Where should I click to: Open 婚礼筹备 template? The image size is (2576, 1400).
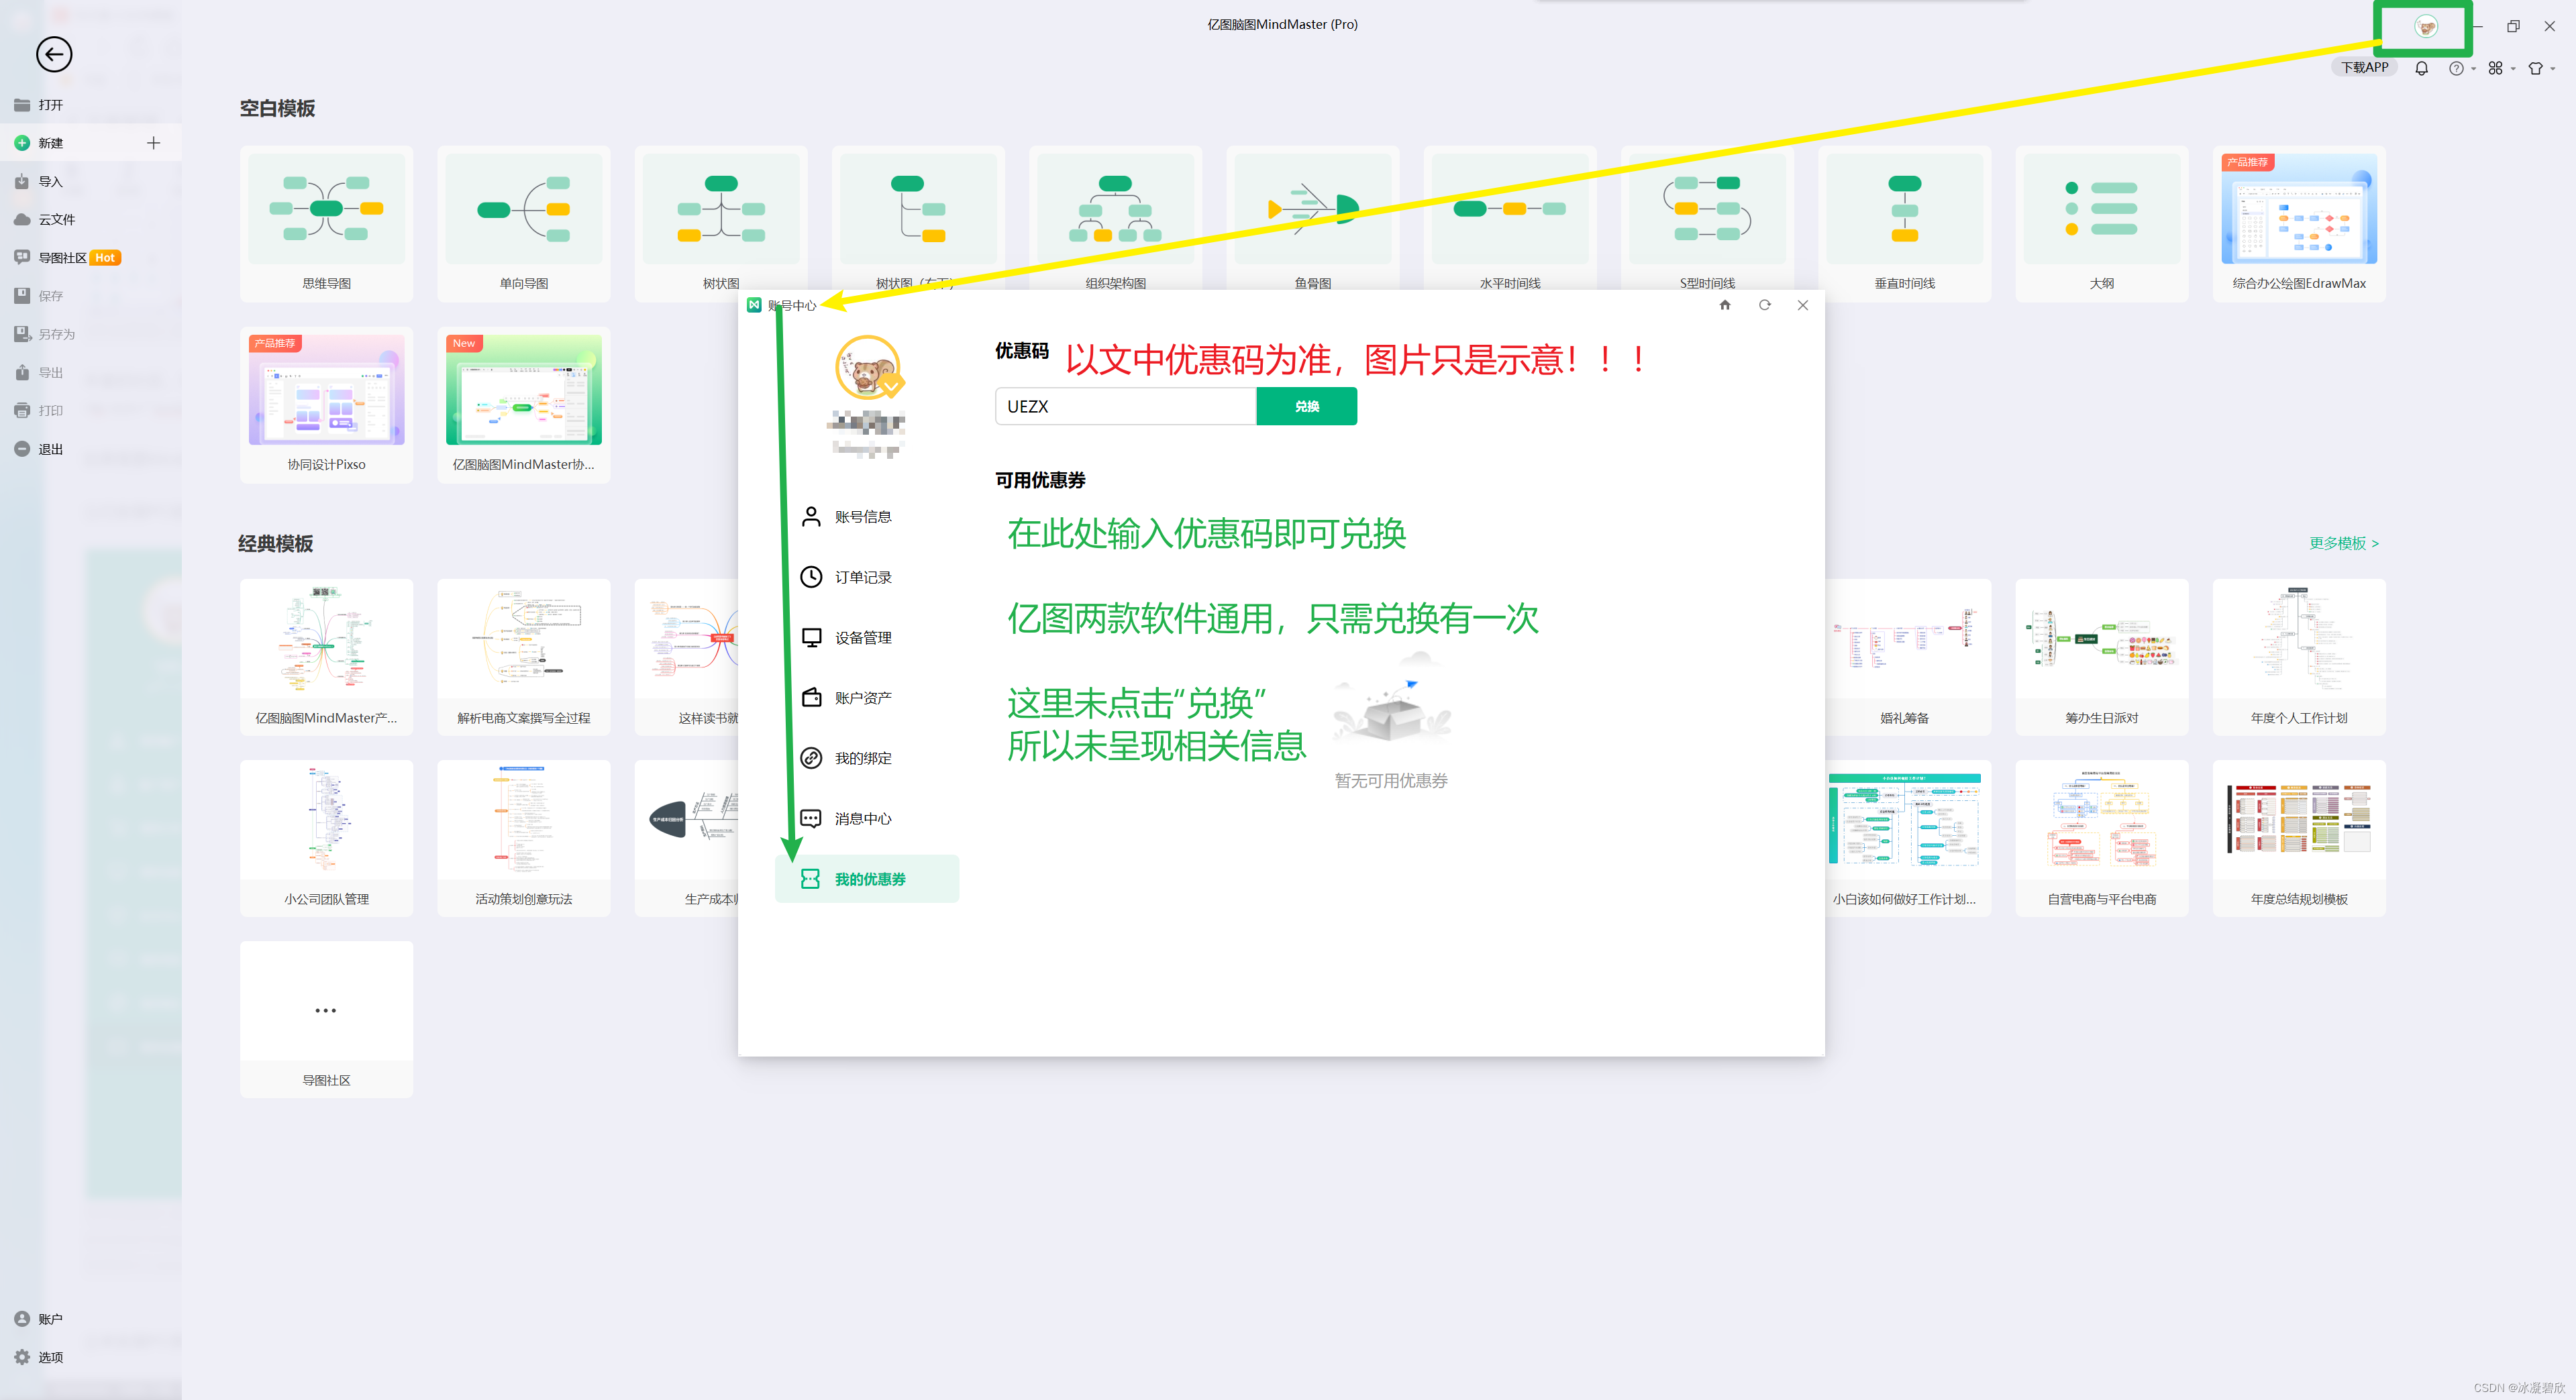tap(1908, 657)
